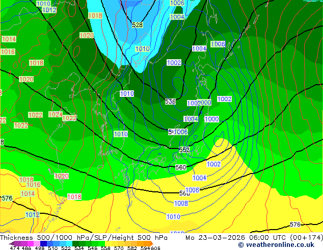Screen dimensions: 323x250
Task: Click the 560 height contour label
Action: tap(181, 167)
